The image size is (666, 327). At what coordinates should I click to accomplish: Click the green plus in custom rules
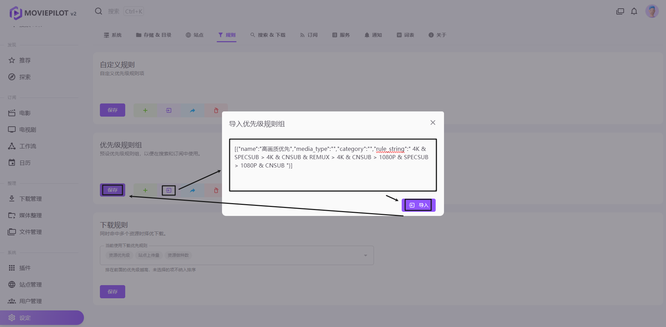point(145,110)
